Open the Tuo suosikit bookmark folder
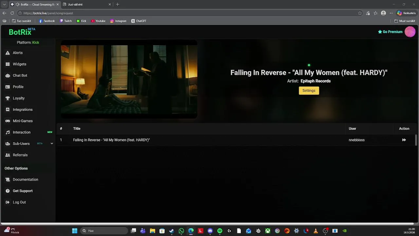Image resolution: width=419 pixels, height=236 pixels. [x=22, y=21]
